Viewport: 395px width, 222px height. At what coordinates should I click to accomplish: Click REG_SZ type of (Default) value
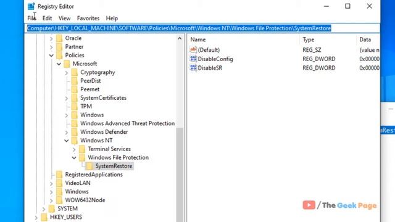click(312, 50)
